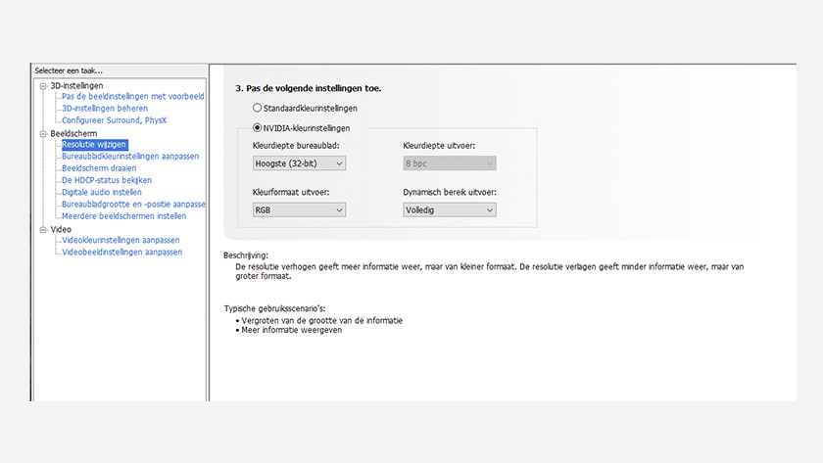Open Pas de beeldinstellingen met voorbeeld
Viewport: 823px width, 463px height.
[132, 97]
